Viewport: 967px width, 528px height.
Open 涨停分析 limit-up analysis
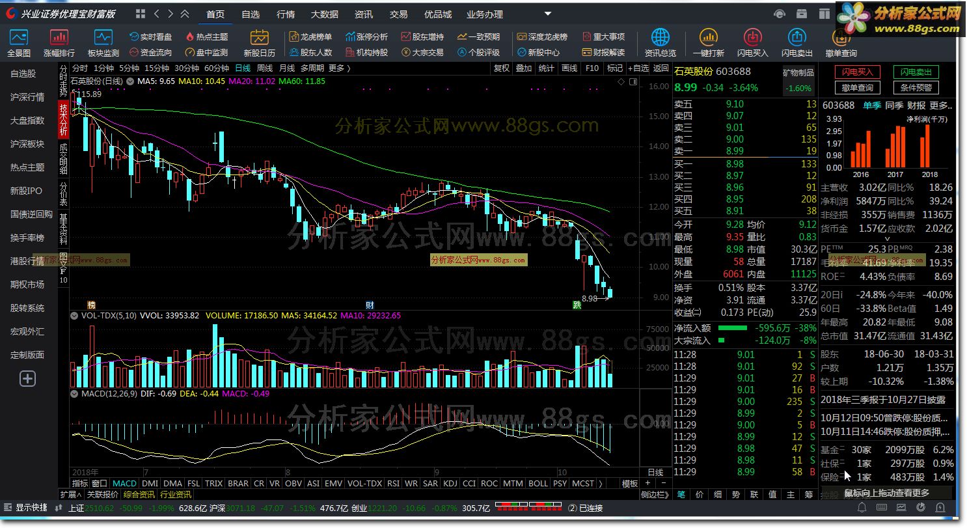366,37
